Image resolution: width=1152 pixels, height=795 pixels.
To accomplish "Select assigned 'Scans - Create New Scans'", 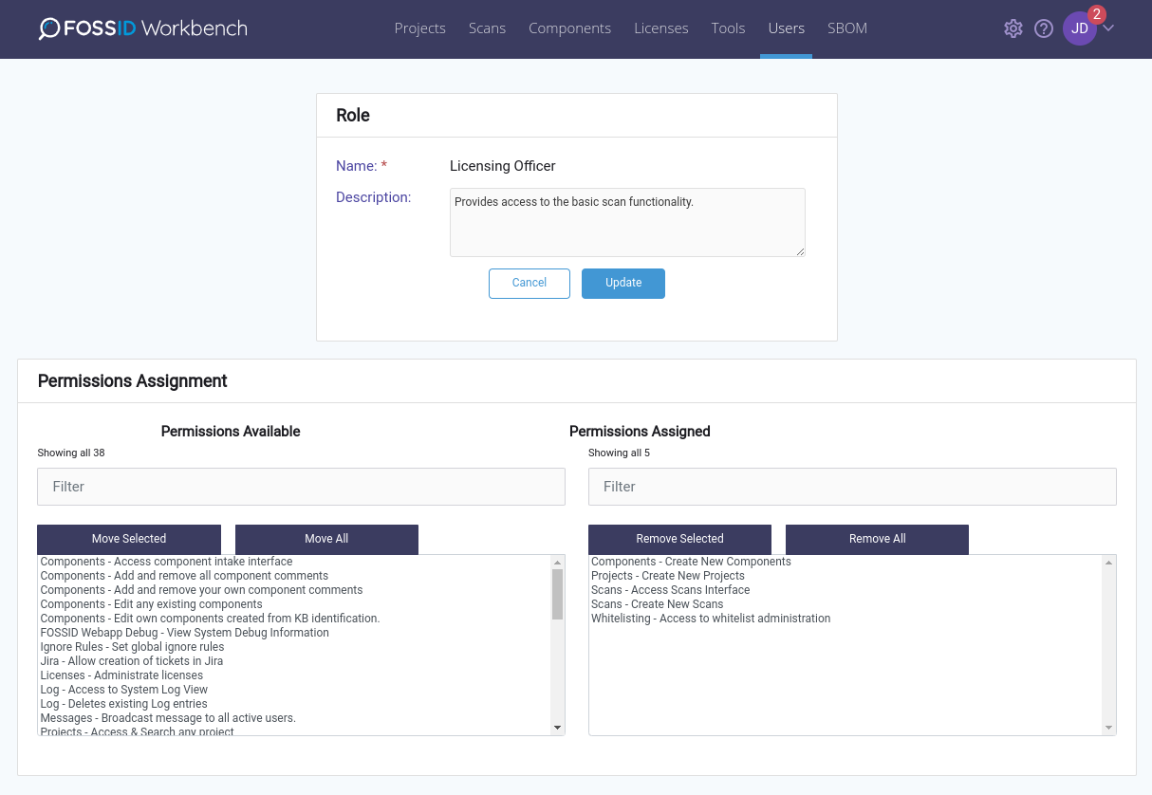I will point(845,604).
